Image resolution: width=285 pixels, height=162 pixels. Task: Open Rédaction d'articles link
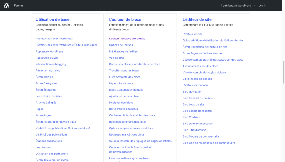[48, 71]
